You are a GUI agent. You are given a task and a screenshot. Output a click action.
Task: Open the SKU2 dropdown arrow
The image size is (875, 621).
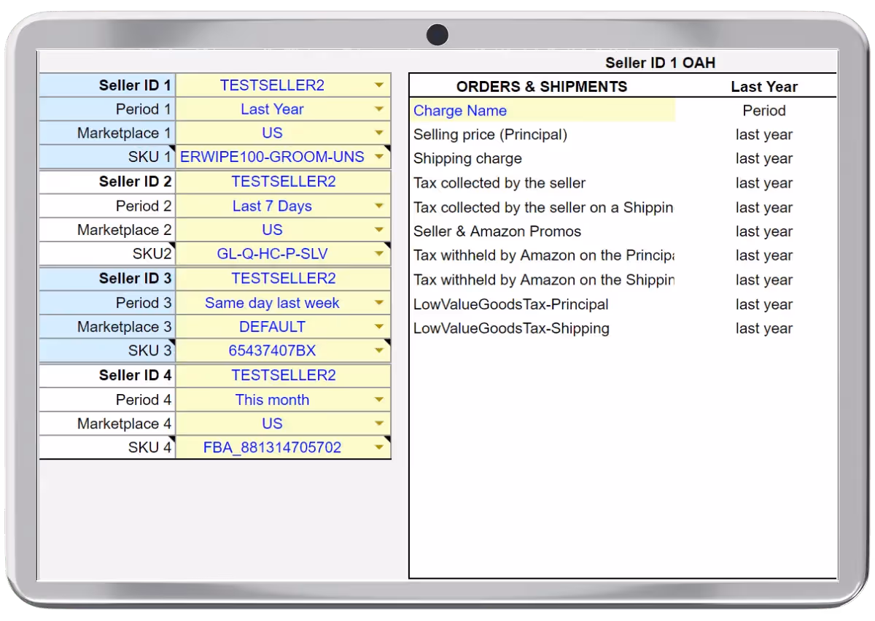tap(378, 254)
